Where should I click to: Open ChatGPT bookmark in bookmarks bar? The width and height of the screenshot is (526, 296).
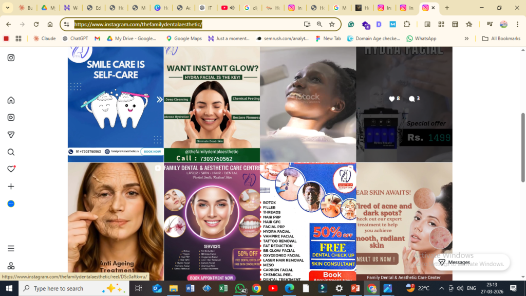(x=75, y=39)
